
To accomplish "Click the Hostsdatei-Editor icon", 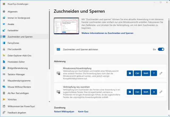I will click(4, 62).
